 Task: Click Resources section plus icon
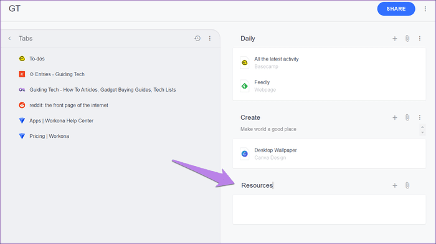395,185
